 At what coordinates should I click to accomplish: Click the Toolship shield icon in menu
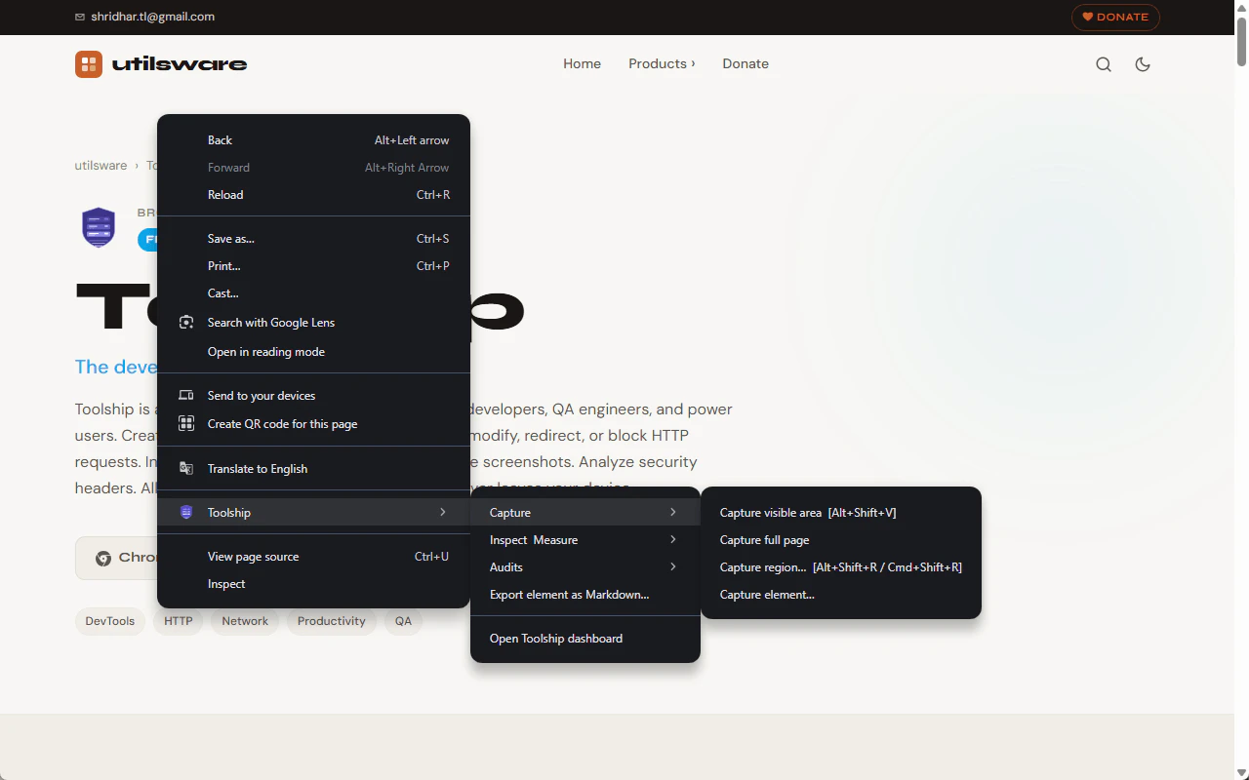pos(186,512)
